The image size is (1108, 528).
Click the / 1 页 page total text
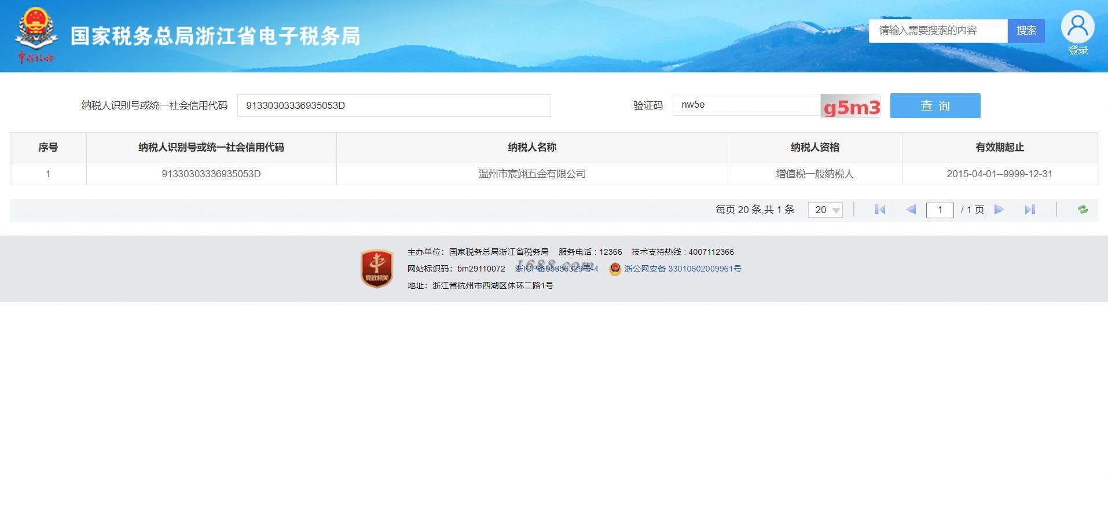coord(973,210)
